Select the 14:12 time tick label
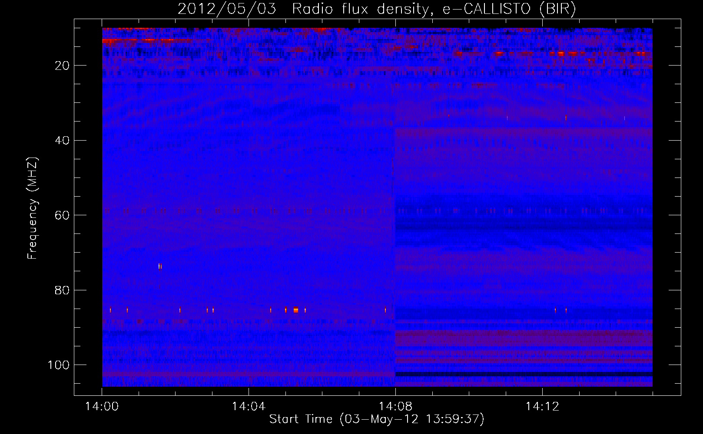This screenshot has height=434, width=703. pos(542,407)
